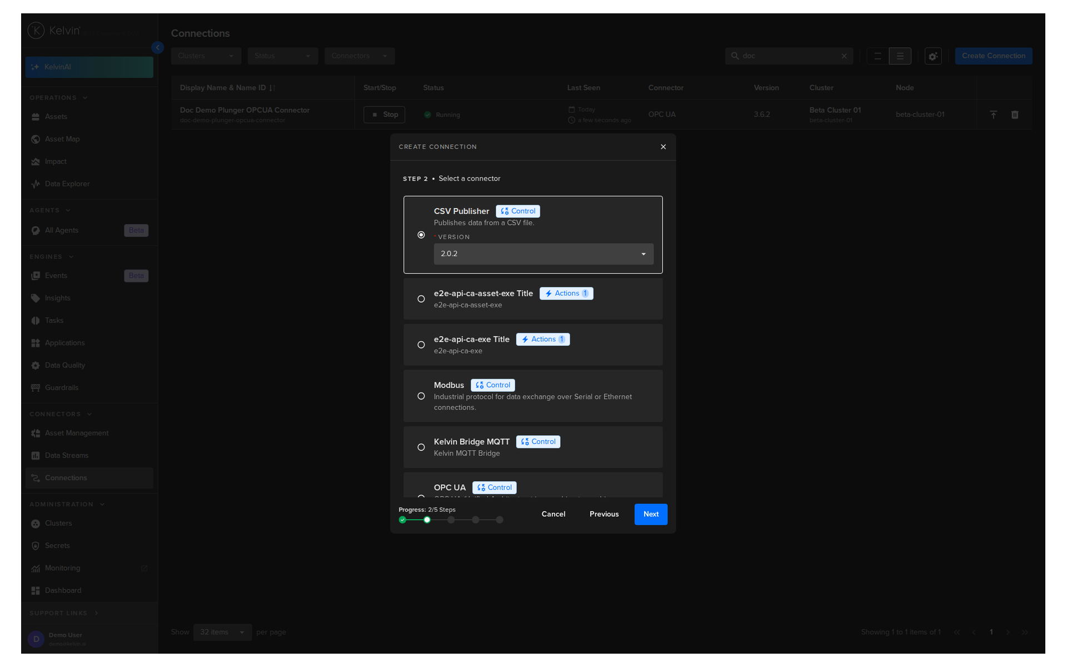Select the e2e-api-ca-exe Title radio button
The width and height of the screenshot is (1067, 667).
point(421,345)
